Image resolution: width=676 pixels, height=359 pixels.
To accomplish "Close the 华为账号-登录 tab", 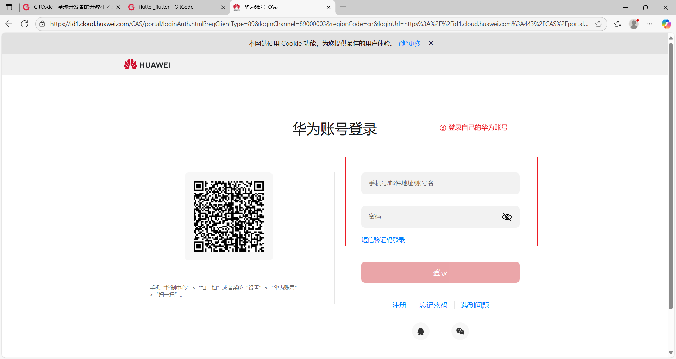I will (328, 7).
